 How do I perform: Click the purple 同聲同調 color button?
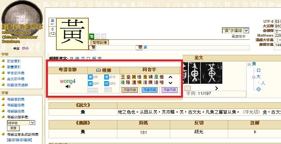coord(169,90)
